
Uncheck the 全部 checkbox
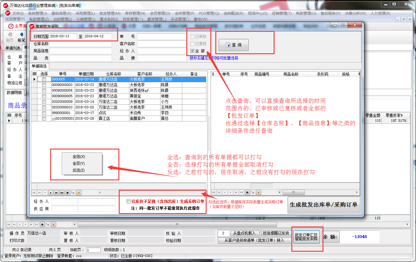193,51
